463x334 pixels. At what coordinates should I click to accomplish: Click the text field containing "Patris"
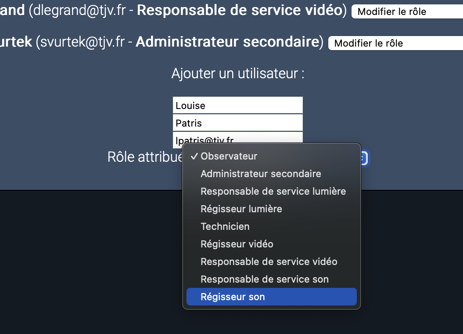click(x=237, y=123)
